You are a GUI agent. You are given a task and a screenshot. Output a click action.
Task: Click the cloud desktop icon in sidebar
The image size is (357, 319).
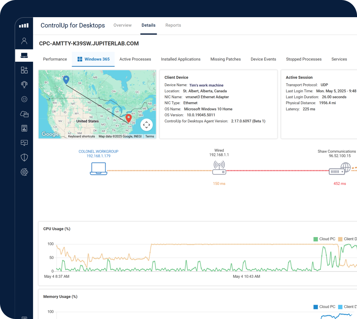point(24,114)
